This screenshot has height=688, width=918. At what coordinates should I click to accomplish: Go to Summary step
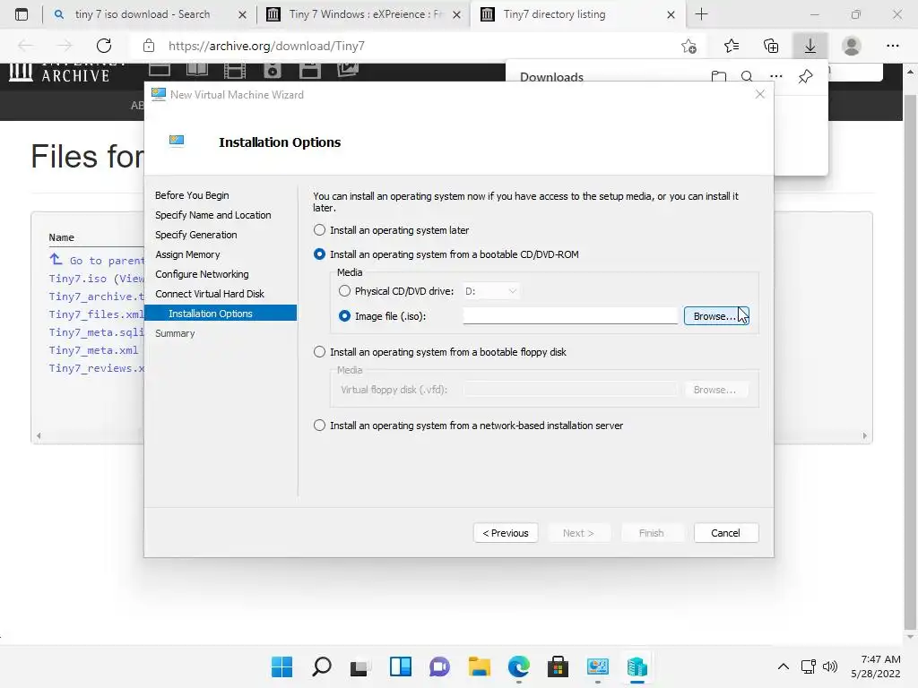(175, 333)
